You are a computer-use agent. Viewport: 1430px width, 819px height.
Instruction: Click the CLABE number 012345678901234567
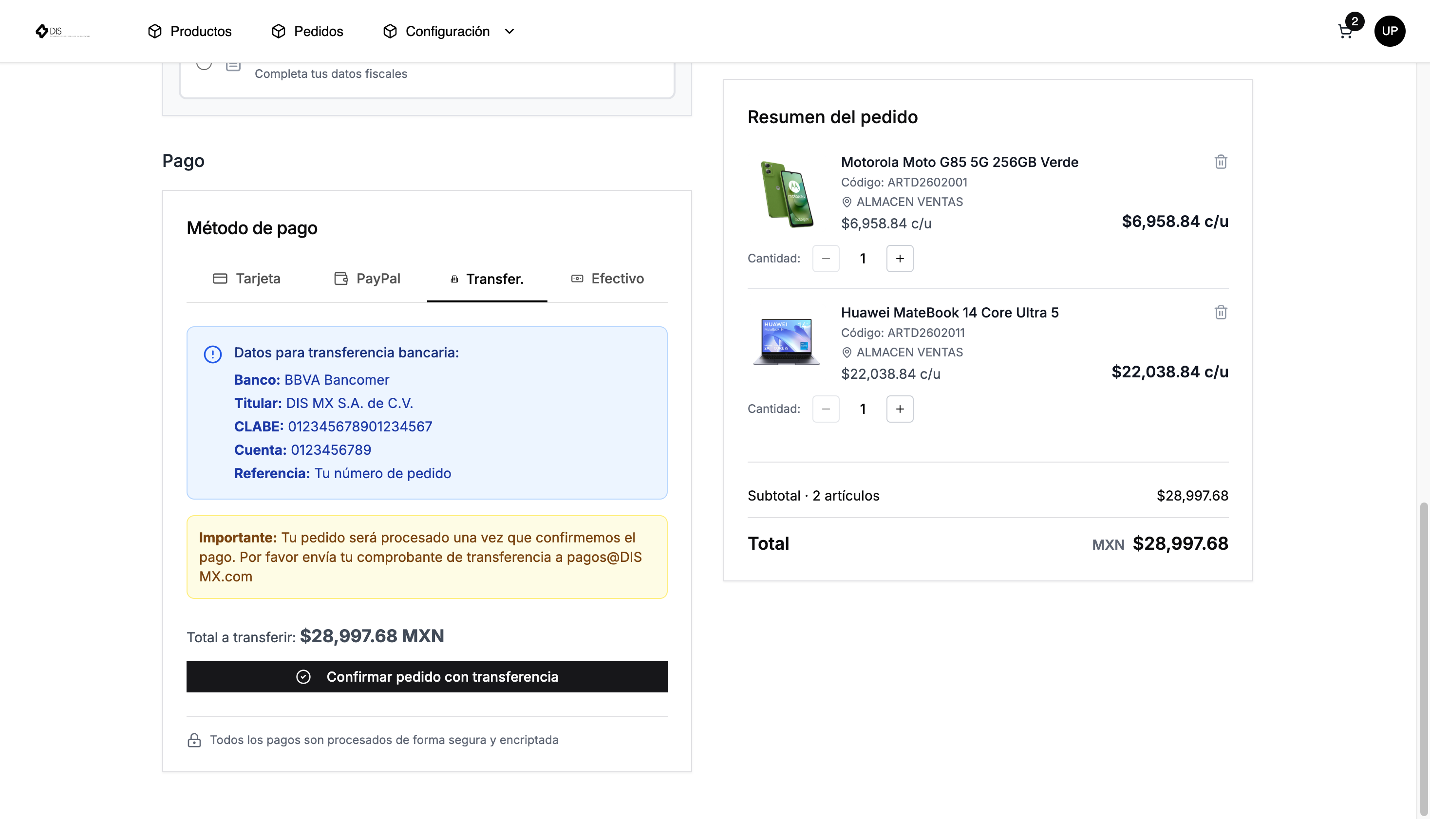pyautogui.click(x=360, y=427)
